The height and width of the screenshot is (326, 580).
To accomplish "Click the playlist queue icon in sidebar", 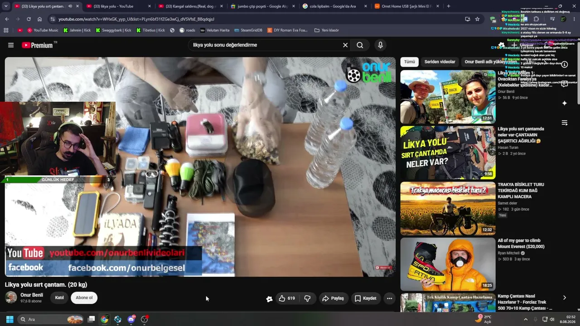I will point(565,123).
